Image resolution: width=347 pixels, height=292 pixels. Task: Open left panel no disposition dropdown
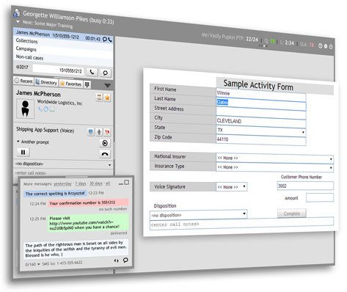(63, 164)
